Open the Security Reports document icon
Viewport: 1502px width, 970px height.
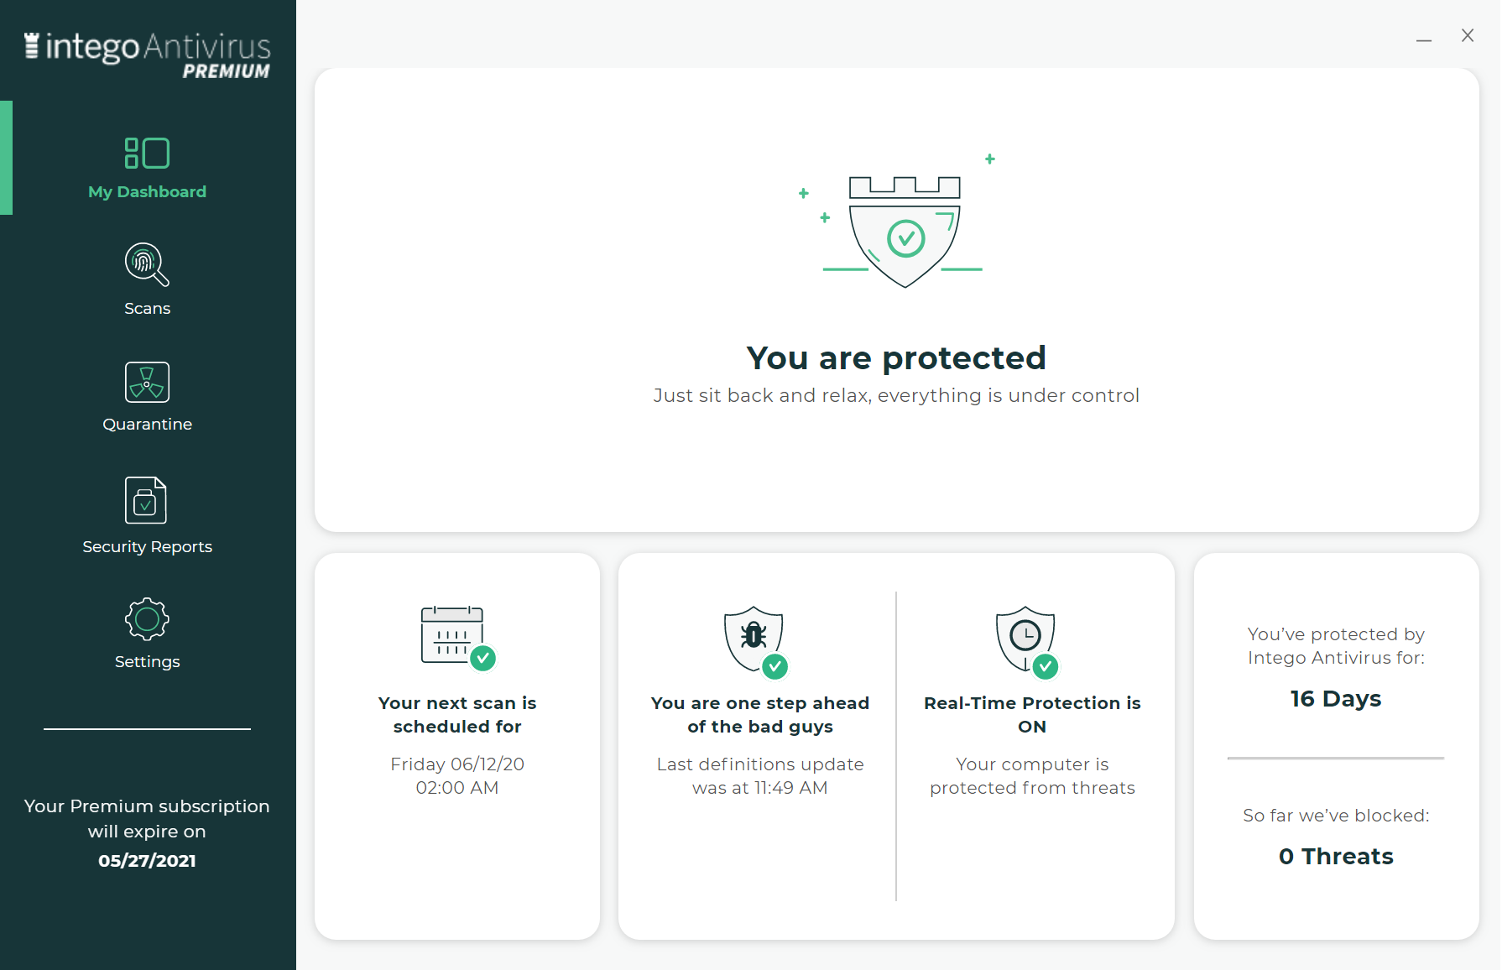click(146, 500)
